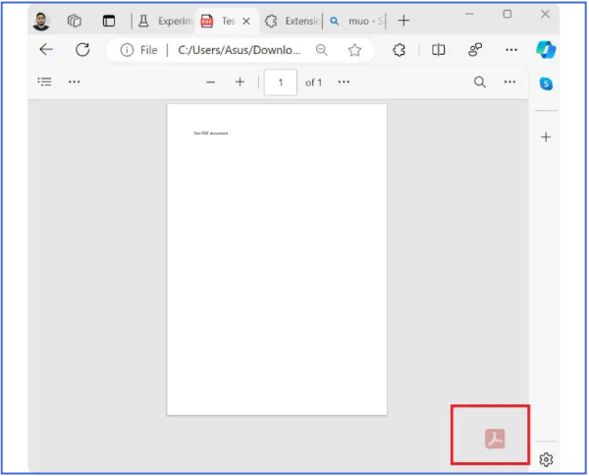The height and width of the screenshot is (476, 589).
Task: Close the Test PDF tab
Action: [245, 21]
